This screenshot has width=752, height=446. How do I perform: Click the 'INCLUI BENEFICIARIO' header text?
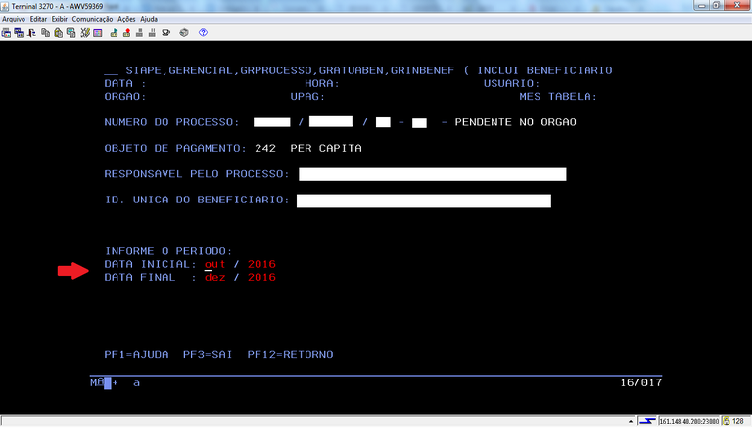tap(544, 70)
